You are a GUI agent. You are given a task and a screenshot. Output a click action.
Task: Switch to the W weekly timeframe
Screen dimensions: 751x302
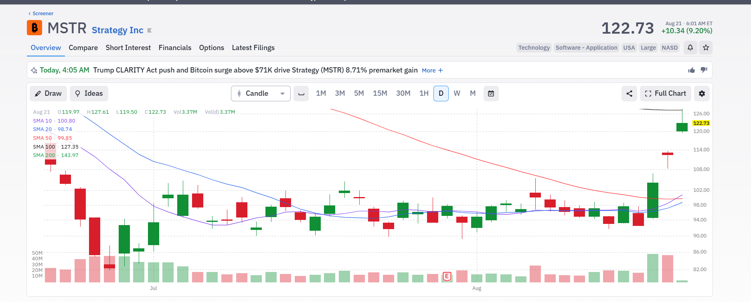click(x=457, y=93)
